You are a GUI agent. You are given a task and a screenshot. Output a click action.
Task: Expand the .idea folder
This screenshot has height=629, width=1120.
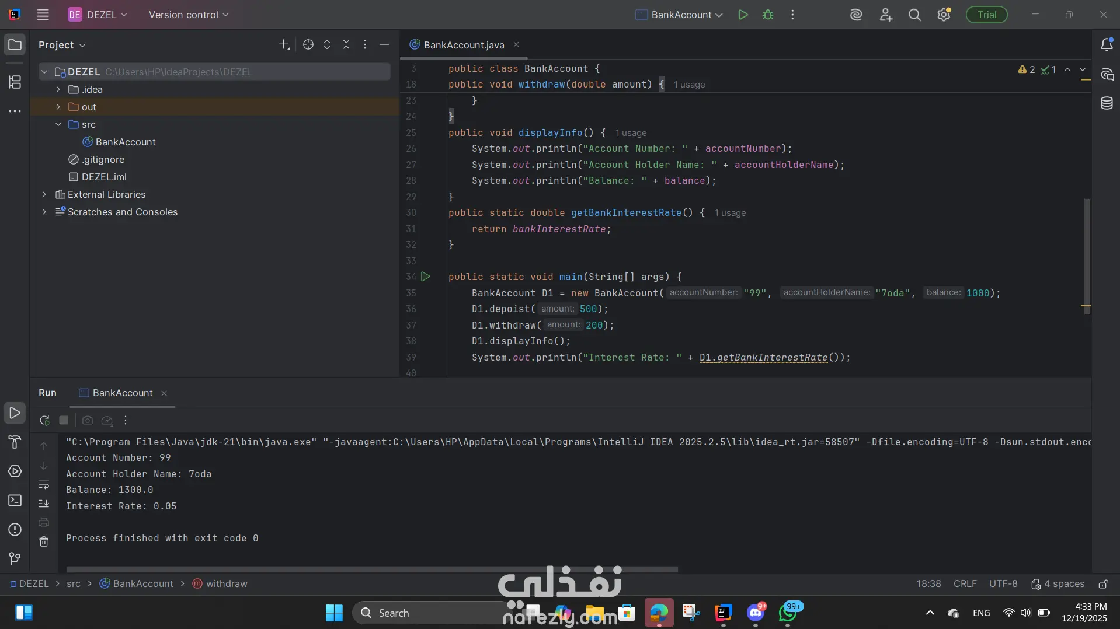pos(58,89)
